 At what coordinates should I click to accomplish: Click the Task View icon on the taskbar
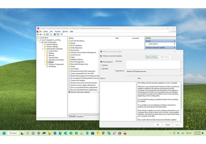(22, 133)
